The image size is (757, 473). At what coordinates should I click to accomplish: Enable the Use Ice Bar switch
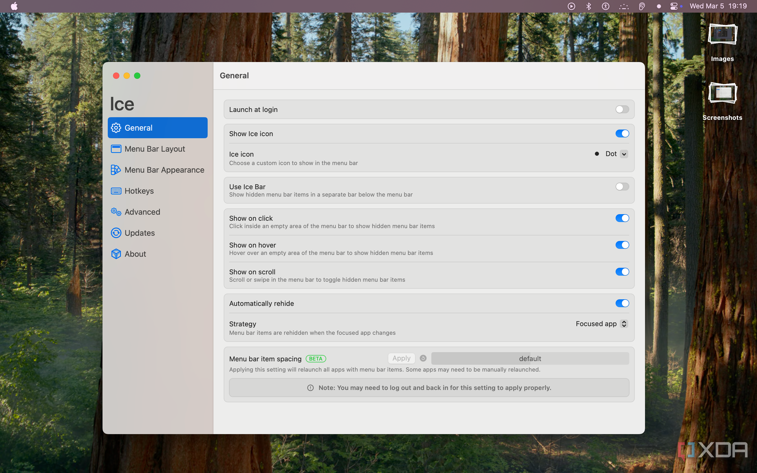[x=622, y=187]
